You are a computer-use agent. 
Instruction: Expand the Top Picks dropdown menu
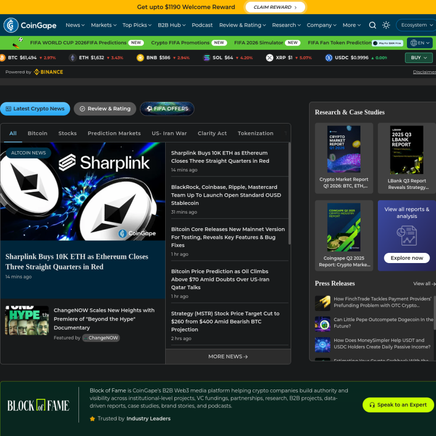(x=137, y=25)
